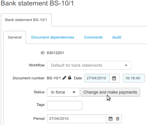
Task: Switch to the Document dependencies tab
Action: pos(53,37)
